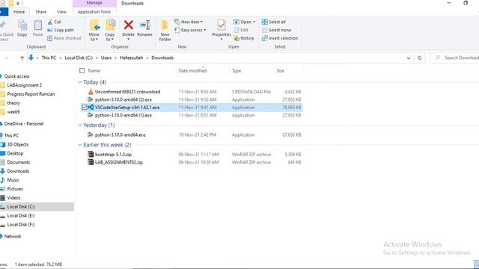Image resolution: width=479 pixels, height=269 pixels.
Task: Click the Paste clipboard icon
Action: point(38,25)
